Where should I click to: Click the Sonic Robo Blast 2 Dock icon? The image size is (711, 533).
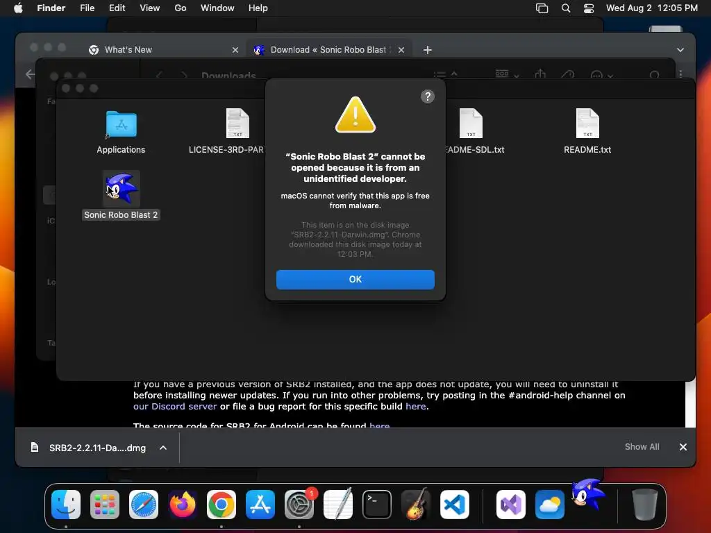point(588,494)
